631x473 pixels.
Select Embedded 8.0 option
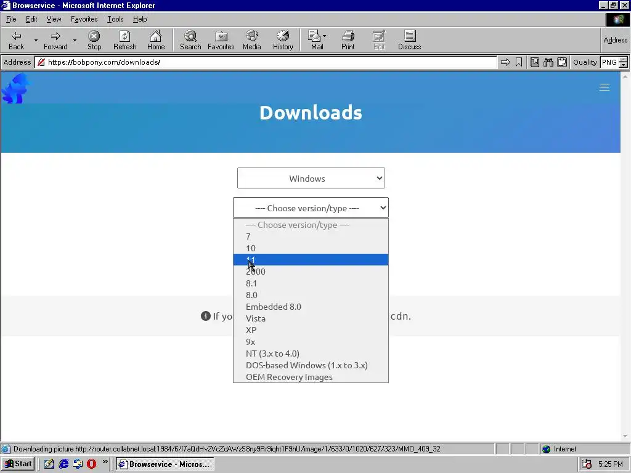pos(311,307)
